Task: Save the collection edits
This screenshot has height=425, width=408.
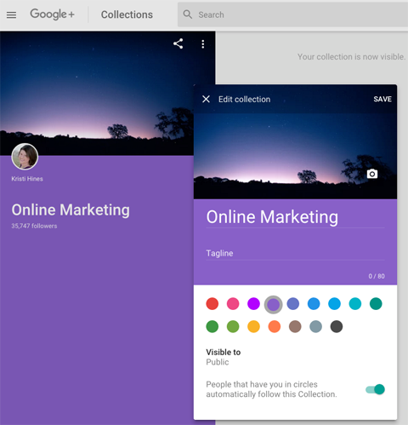Action: point(382,99)
